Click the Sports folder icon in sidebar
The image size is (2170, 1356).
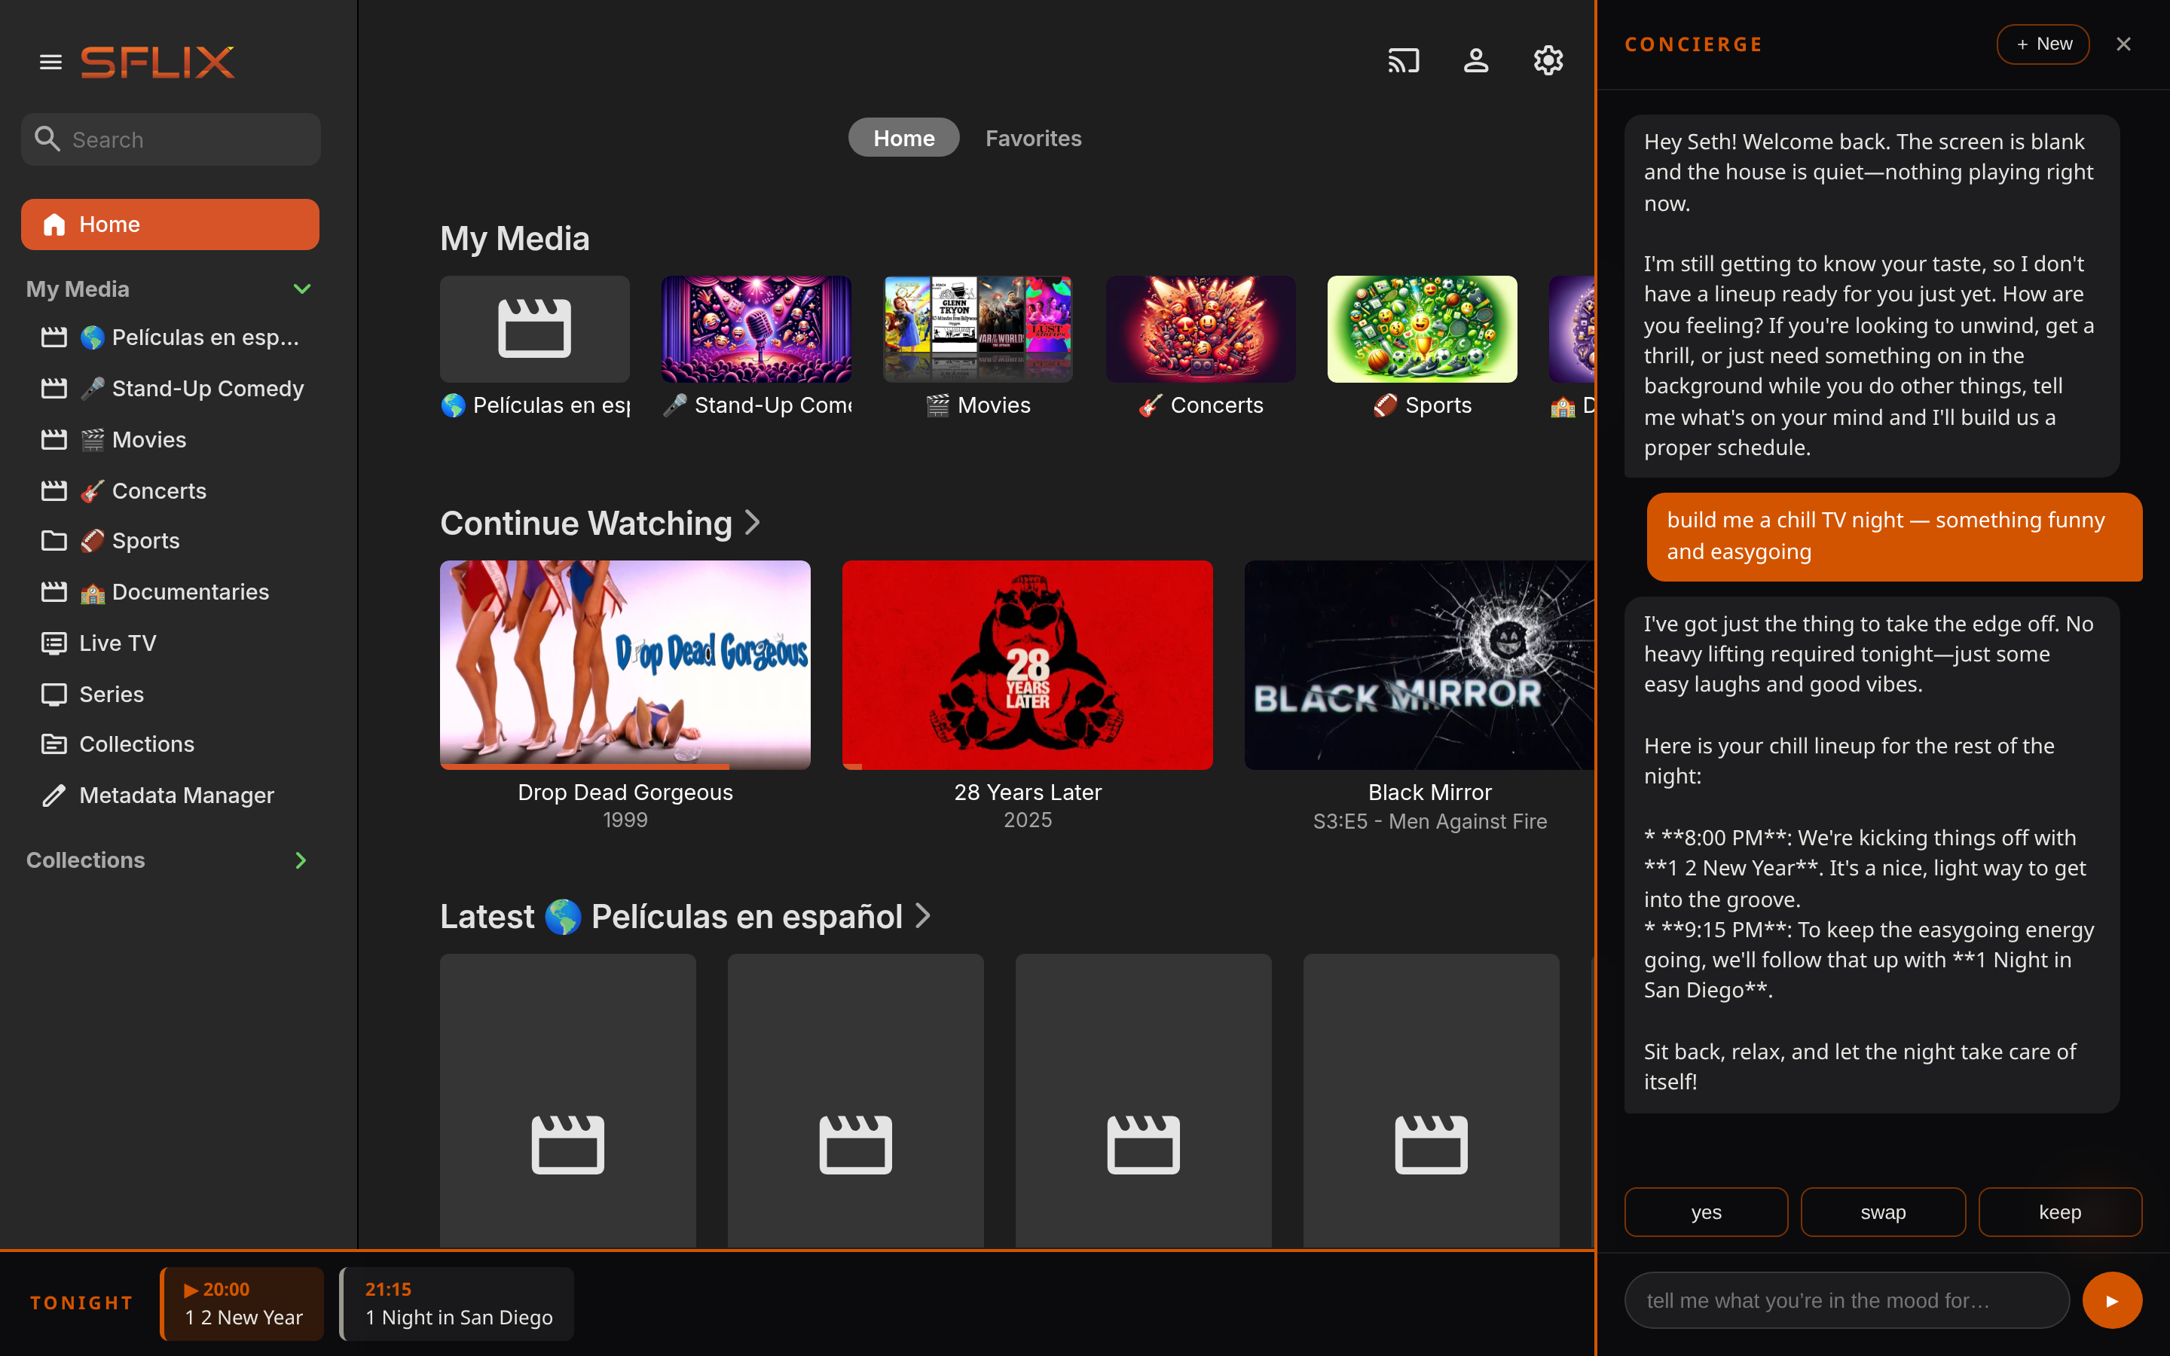(53, 541)
